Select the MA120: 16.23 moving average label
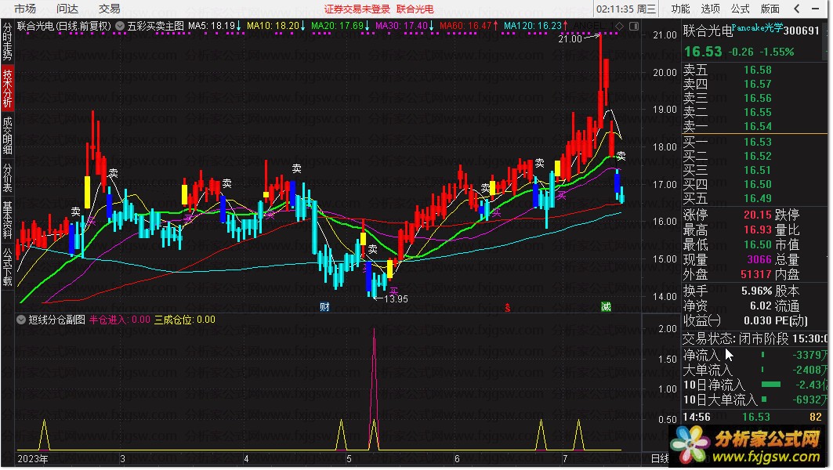Viewport: 833px width, 470px height. point(536,26)
